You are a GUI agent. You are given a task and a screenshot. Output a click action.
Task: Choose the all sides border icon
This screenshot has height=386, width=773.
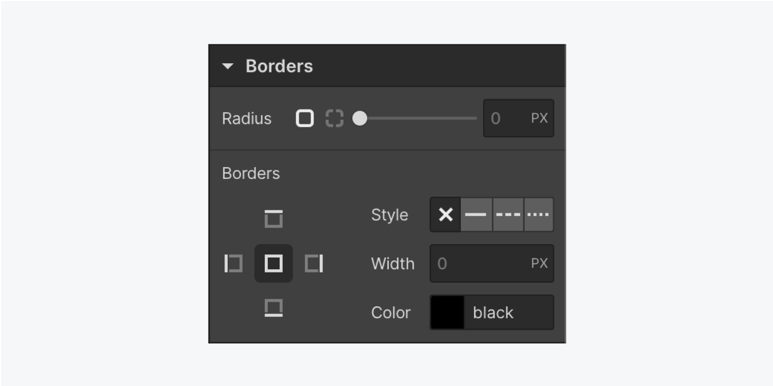tap(273, 264)
